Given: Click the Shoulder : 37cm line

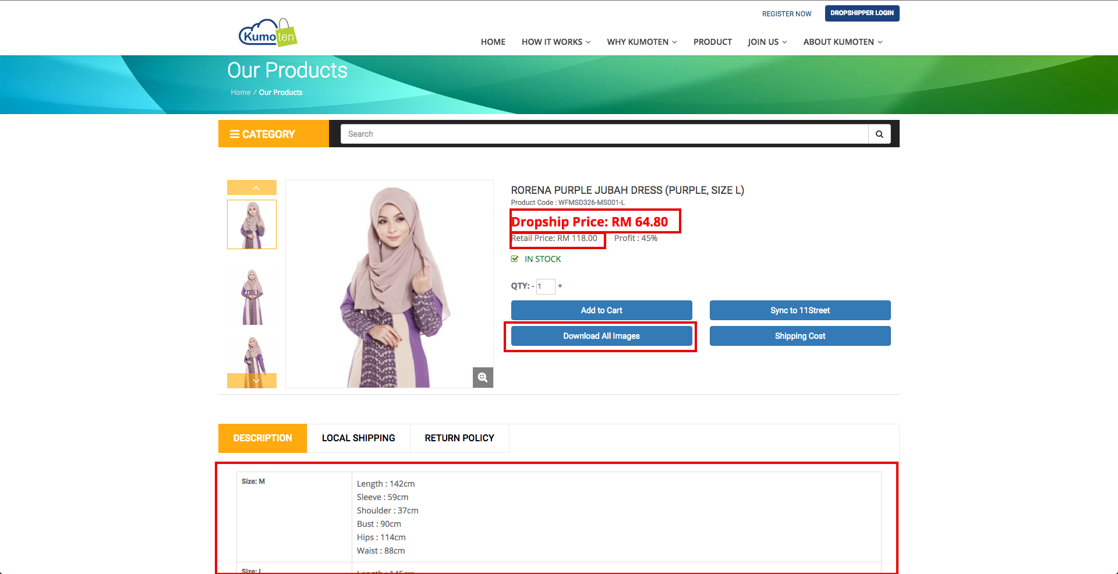Looking at the screenshot, I should pos(388,511).
